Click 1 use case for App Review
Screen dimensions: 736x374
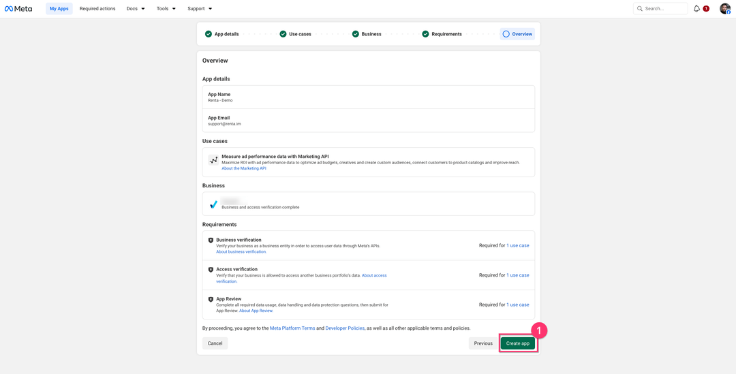[x=518, y=305]
